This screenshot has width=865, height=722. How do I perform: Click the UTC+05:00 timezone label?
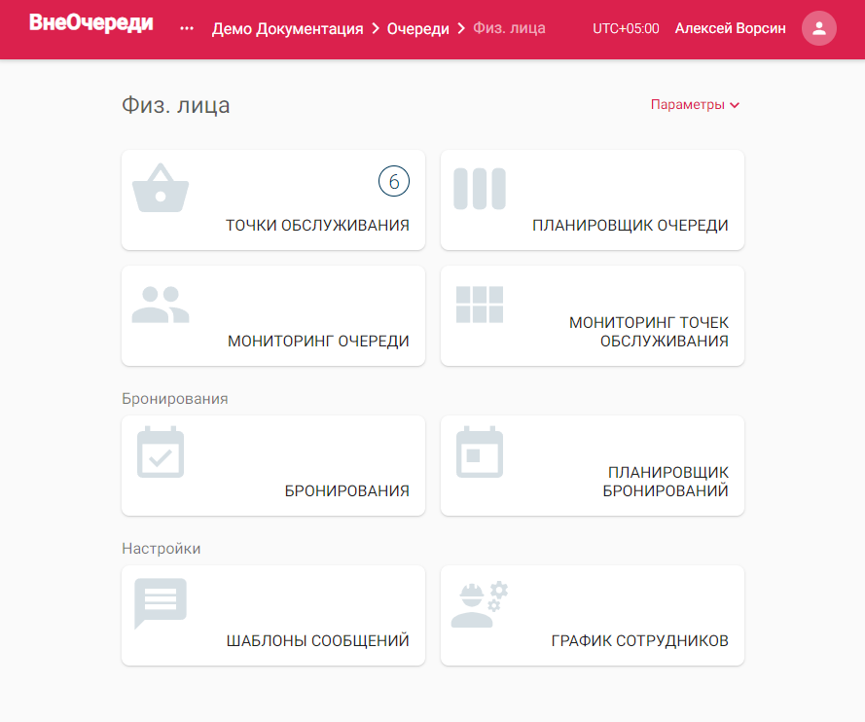626,28
